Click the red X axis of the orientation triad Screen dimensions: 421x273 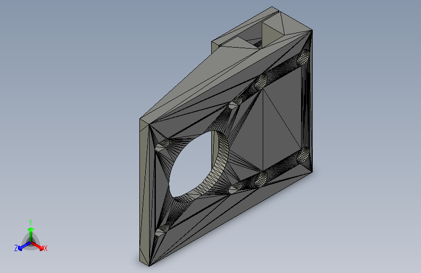37,246
